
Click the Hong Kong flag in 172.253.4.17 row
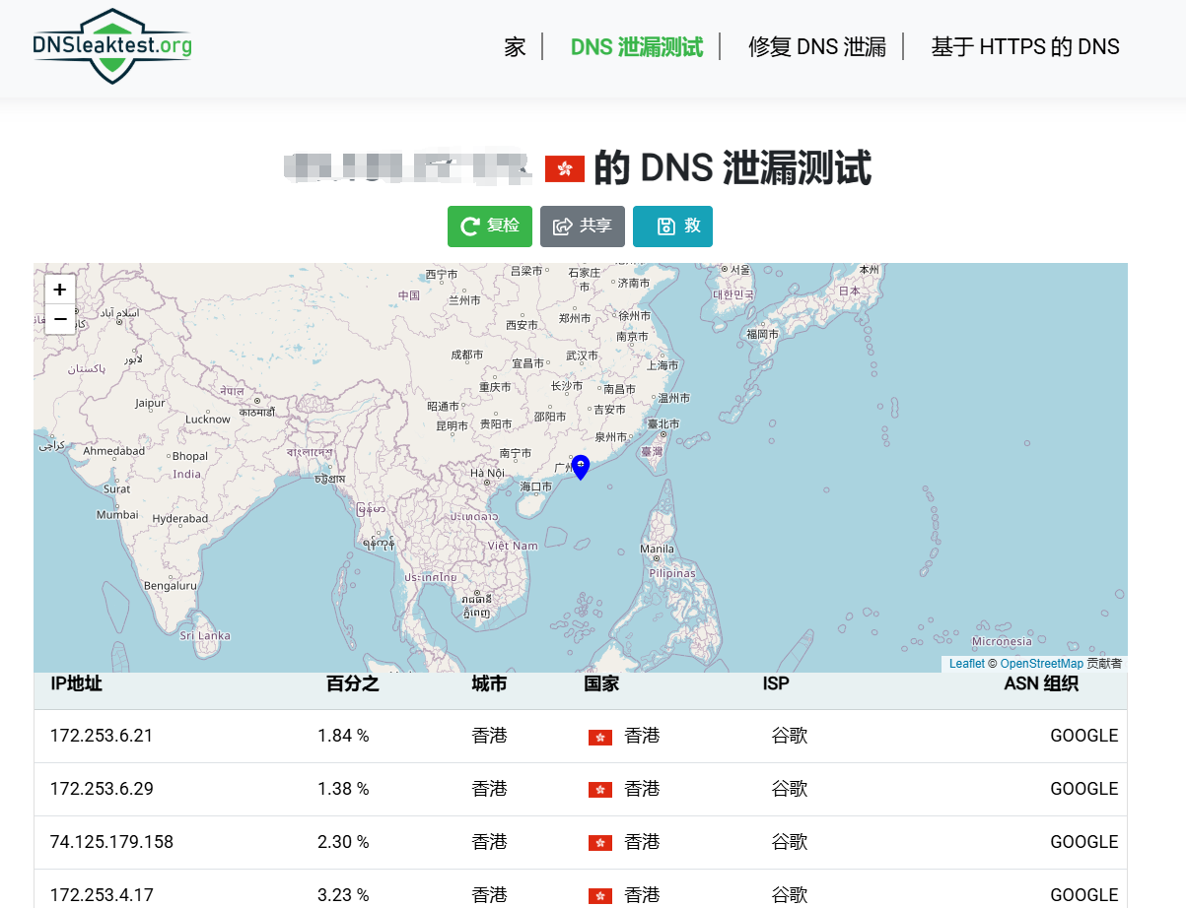(x=600, y=896)
